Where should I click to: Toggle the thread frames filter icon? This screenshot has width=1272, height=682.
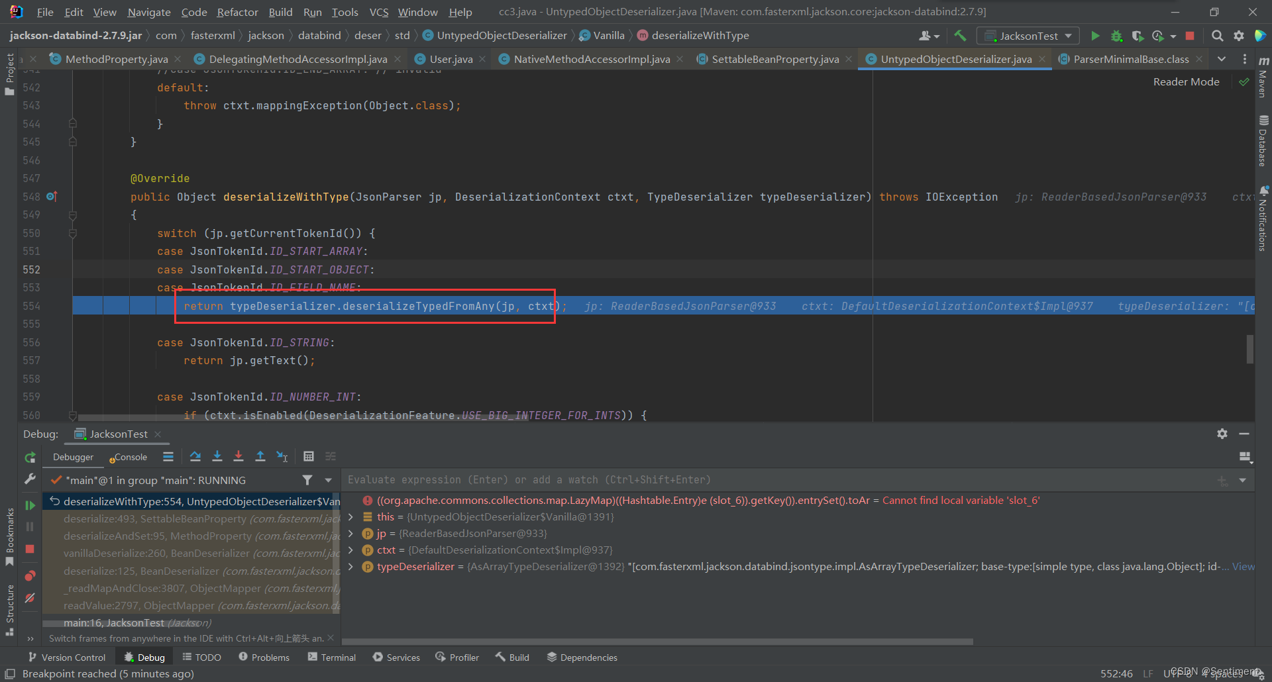coord(307,480)
